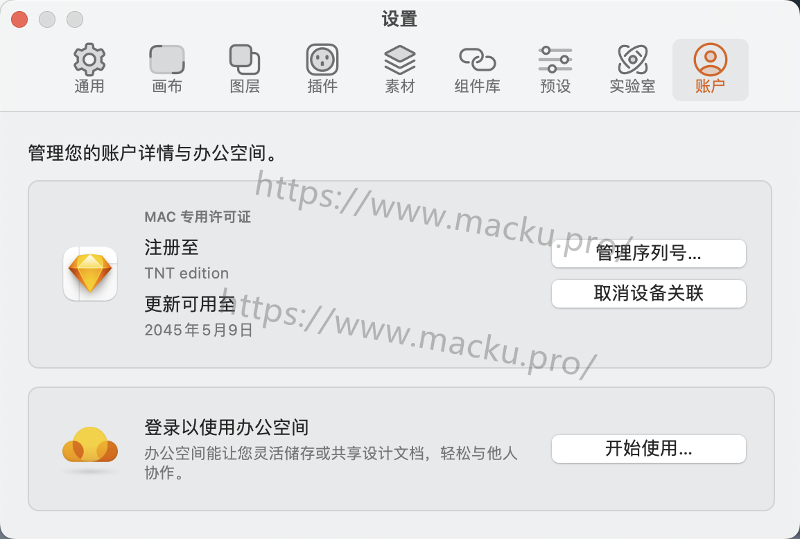
Task: Open the 预设 presets sliders icon
Action: [555, 60]
